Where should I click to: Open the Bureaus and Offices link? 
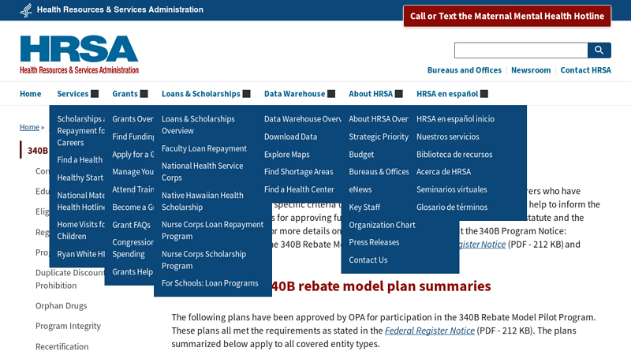point(465,70)
